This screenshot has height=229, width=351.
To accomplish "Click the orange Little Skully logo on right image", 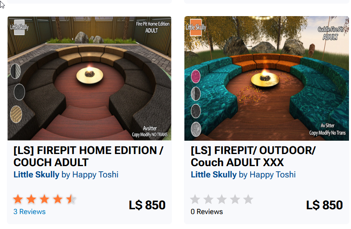I will point(196,27).
